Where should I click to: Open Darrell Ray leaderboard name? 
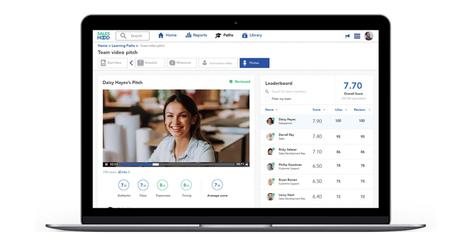coord(286,135)
